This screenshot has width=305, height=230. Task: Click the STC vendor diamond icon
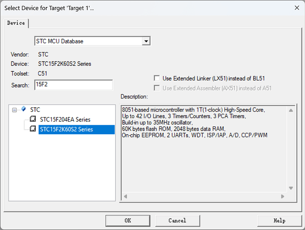23,109
